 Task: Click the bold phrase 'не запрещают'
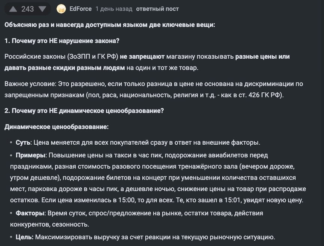(142, 56)
